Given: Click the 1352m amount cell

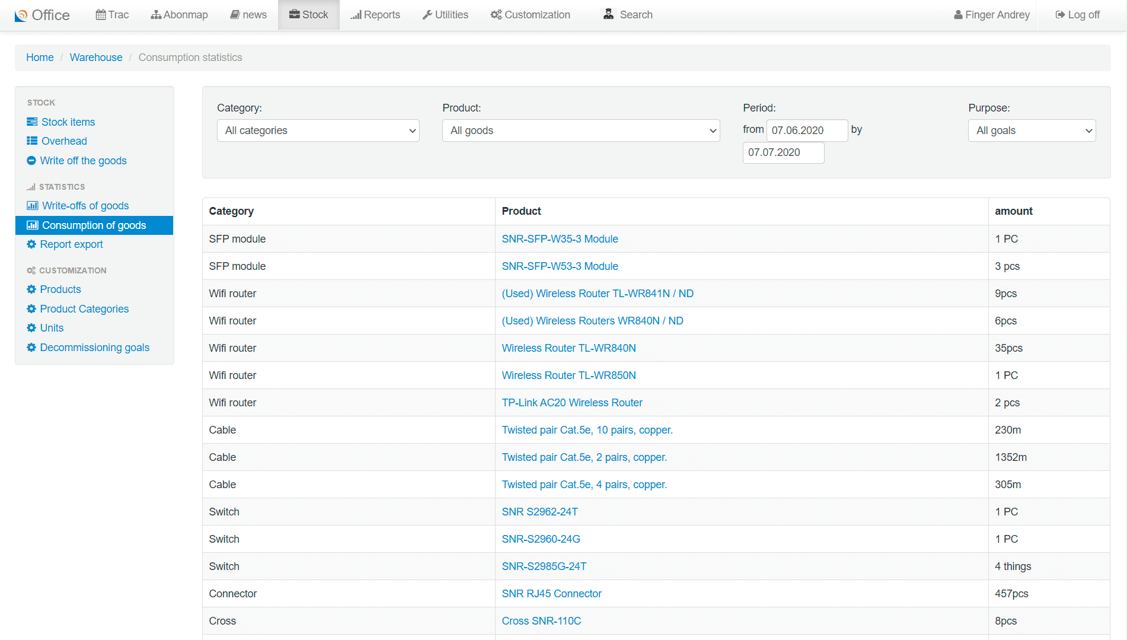Looking at the screenshot, I should click(x=1049, y=457).
